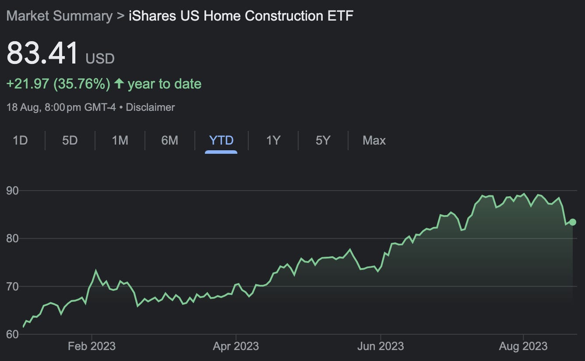Open the Market Summary breadcrumb link

[x=59, y=16]
